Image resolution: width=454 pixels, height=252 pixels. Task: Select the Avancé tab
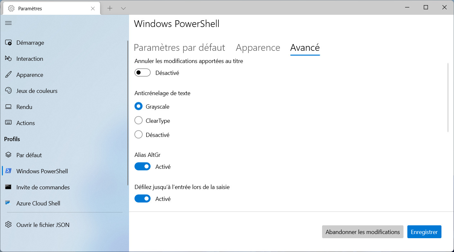tap(305, 48)
